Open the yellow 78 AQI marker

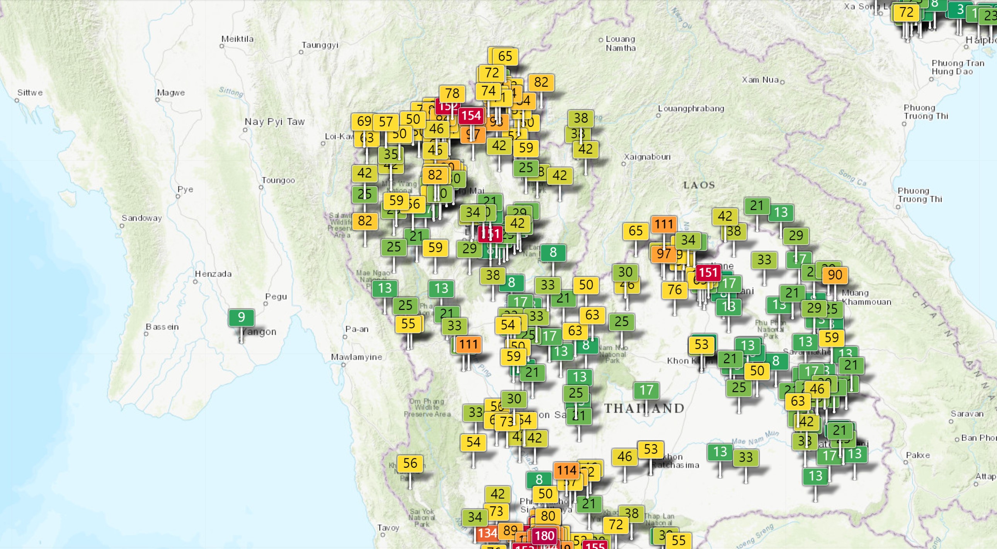pos(452,93)
